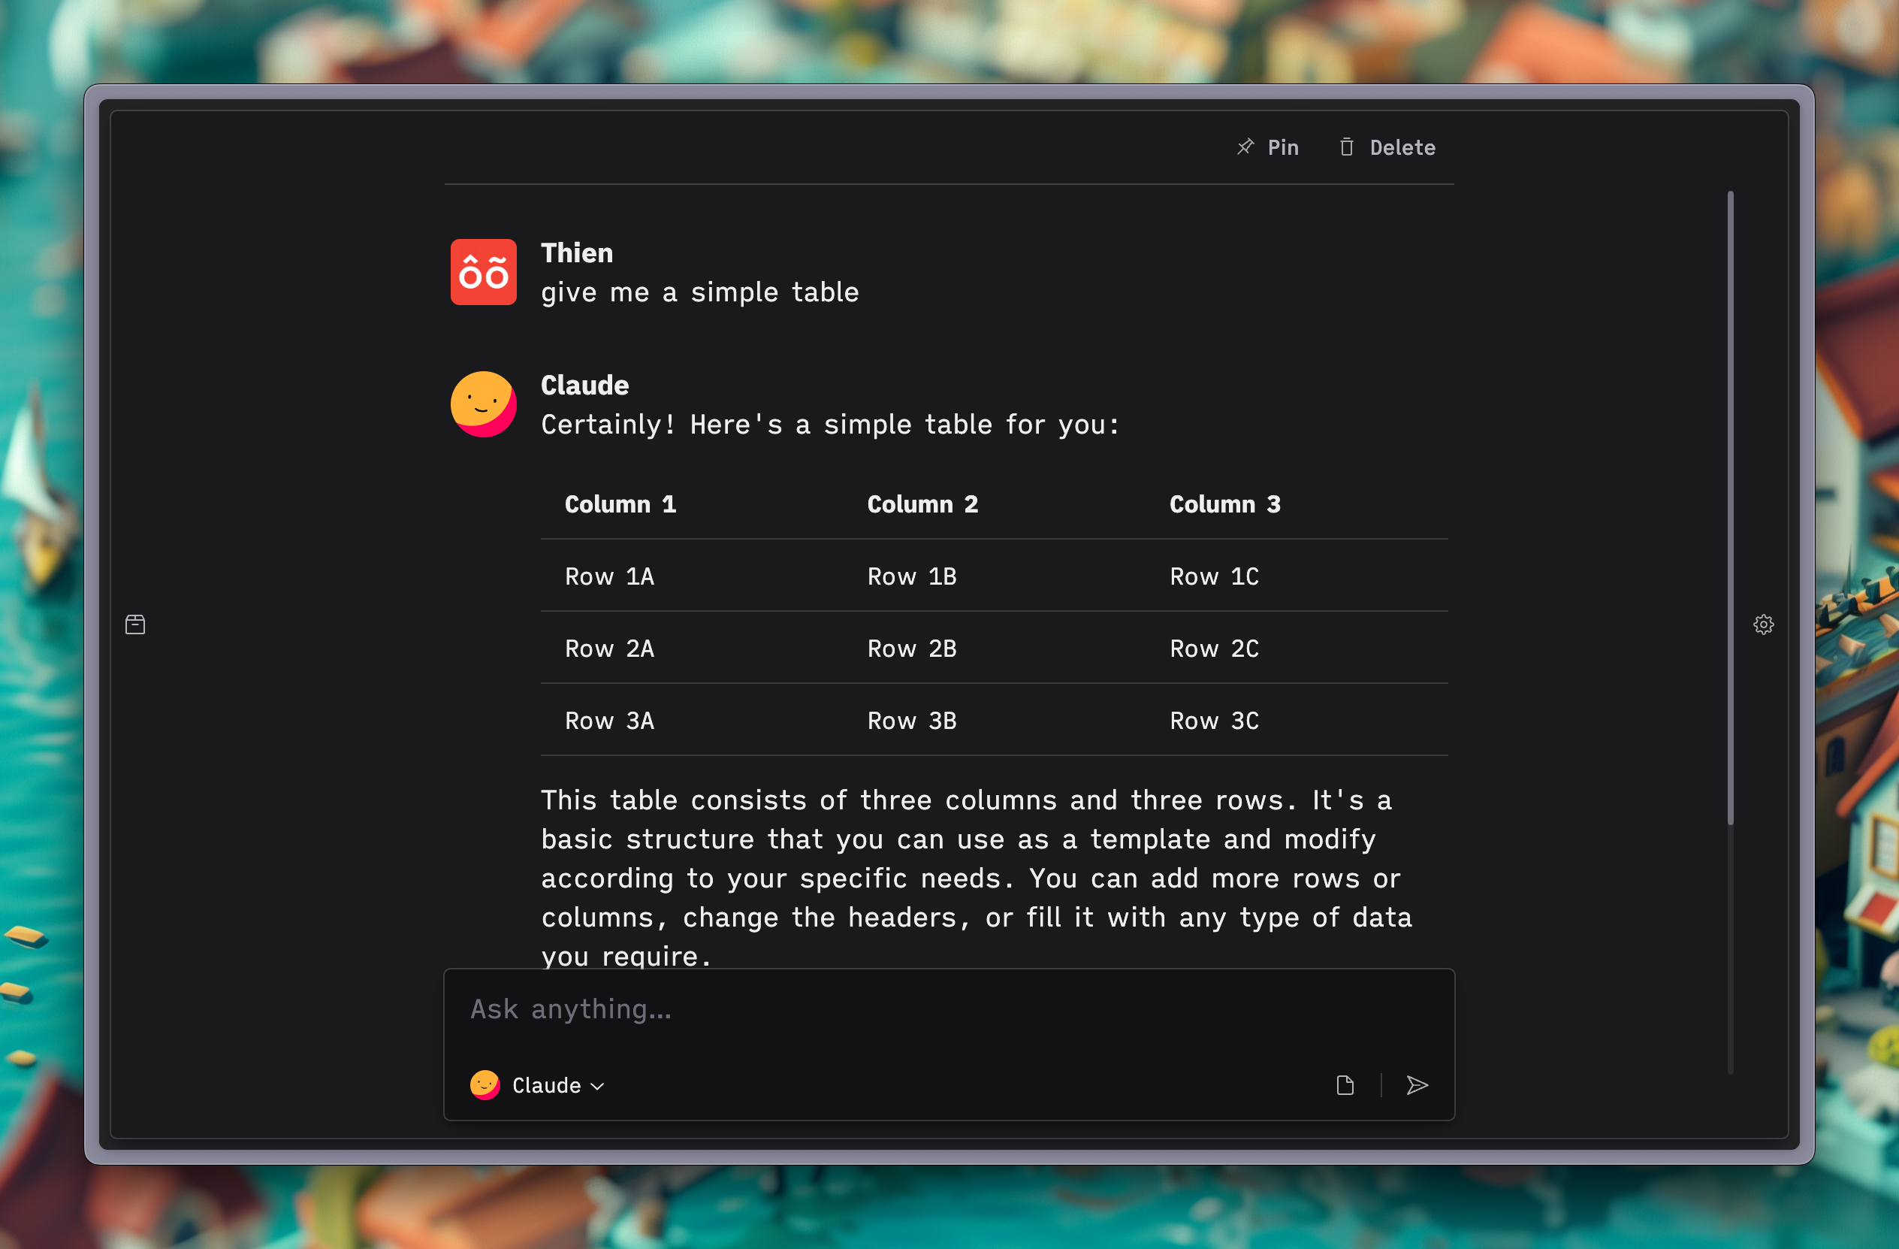Select cell Row 3A
The height and width of the screenshot is (1249, 1899).
pyautogui.click(x=610, y=721)
